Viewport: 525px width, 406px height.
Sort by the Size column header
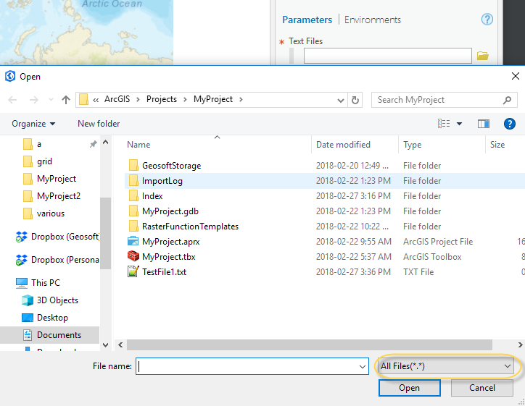tap(497, 145)
